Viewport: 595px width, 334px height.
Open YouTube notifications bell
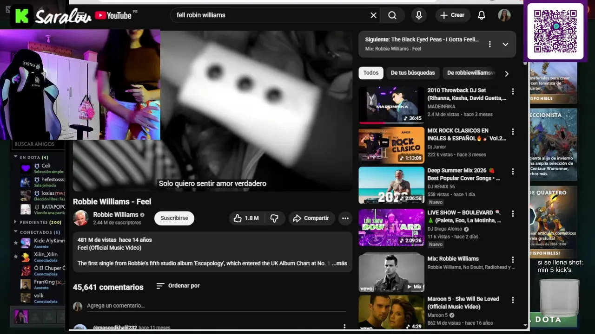pos(482,15)
